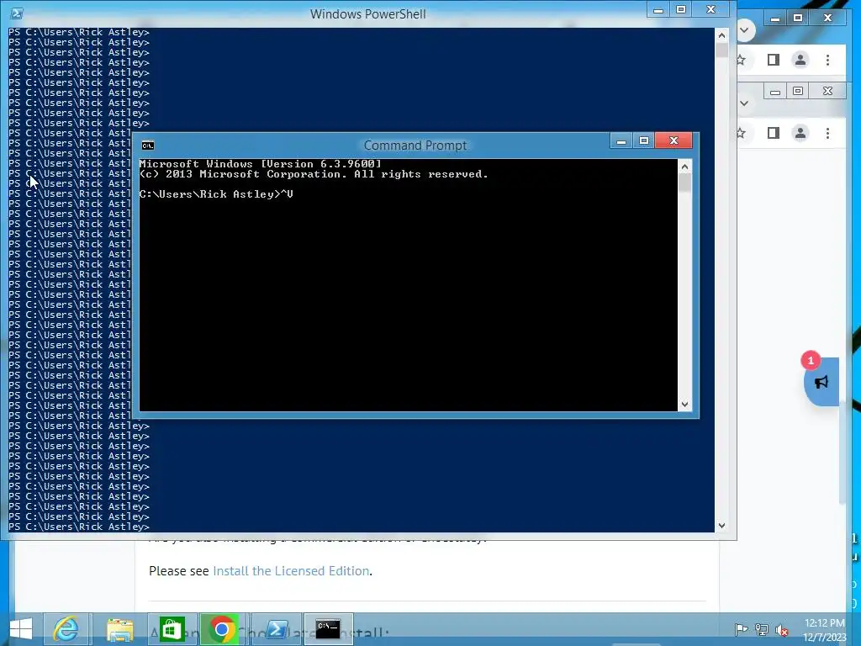861x646 pixels.
Task: Click the Command Prompt scrollbar thumb
Action: [x=684, y=183]
